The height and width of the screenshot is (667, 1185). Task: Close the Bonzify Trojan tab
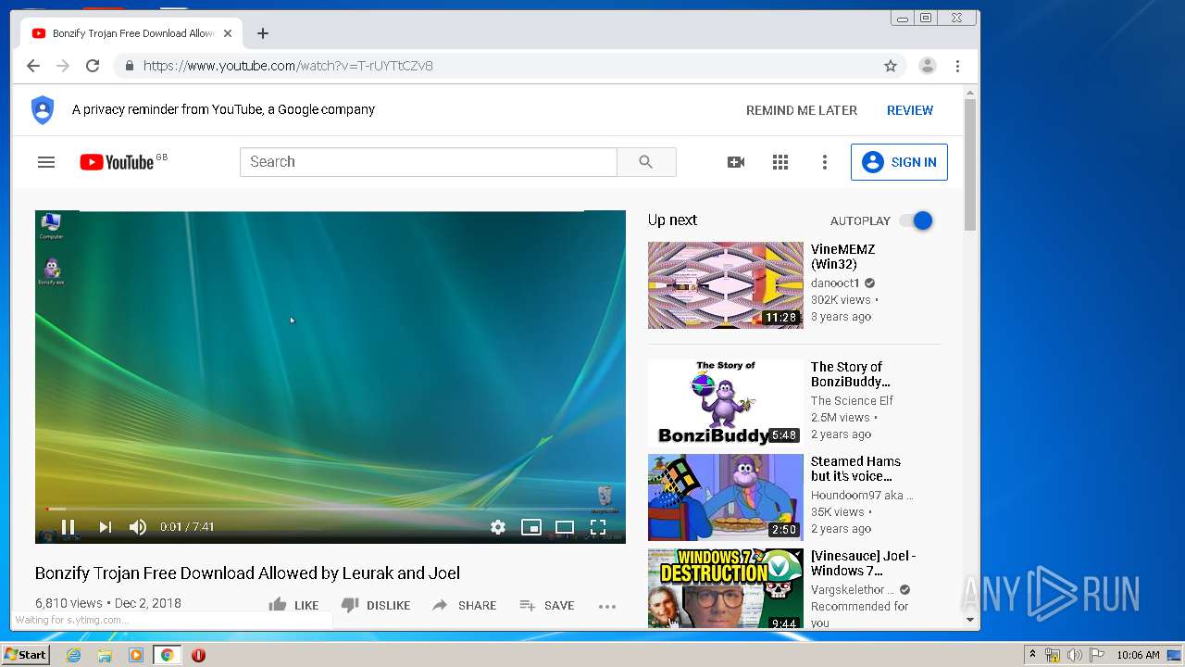pos(228,33)
